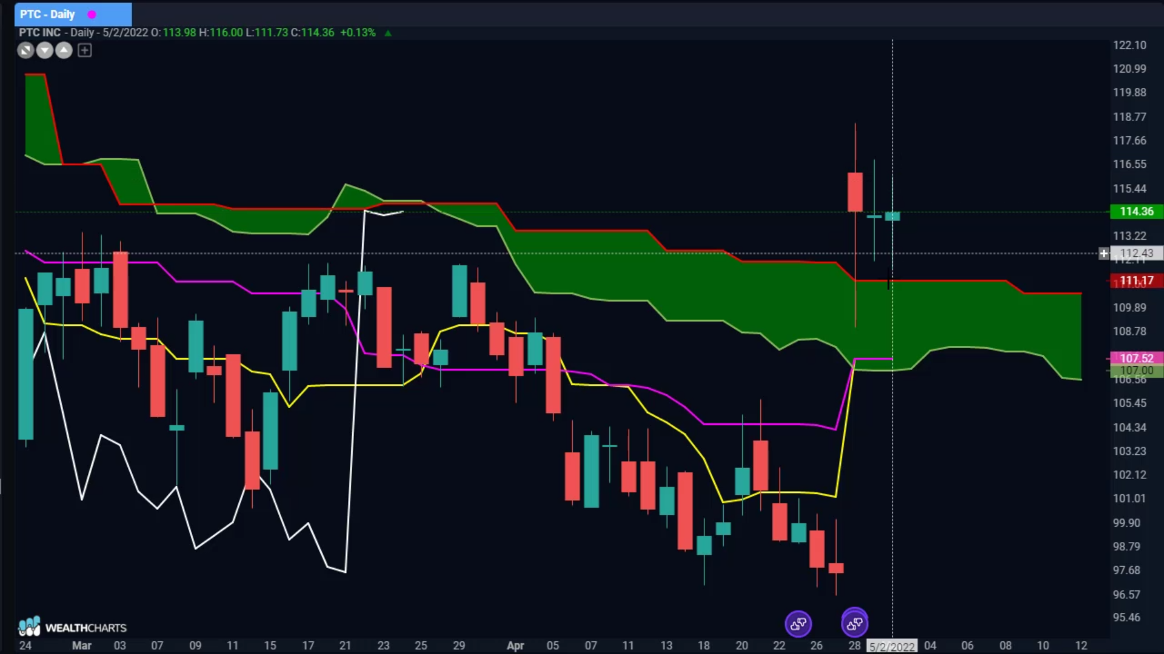Click the 5/2/2022 date label on time axis

(892, 646)
